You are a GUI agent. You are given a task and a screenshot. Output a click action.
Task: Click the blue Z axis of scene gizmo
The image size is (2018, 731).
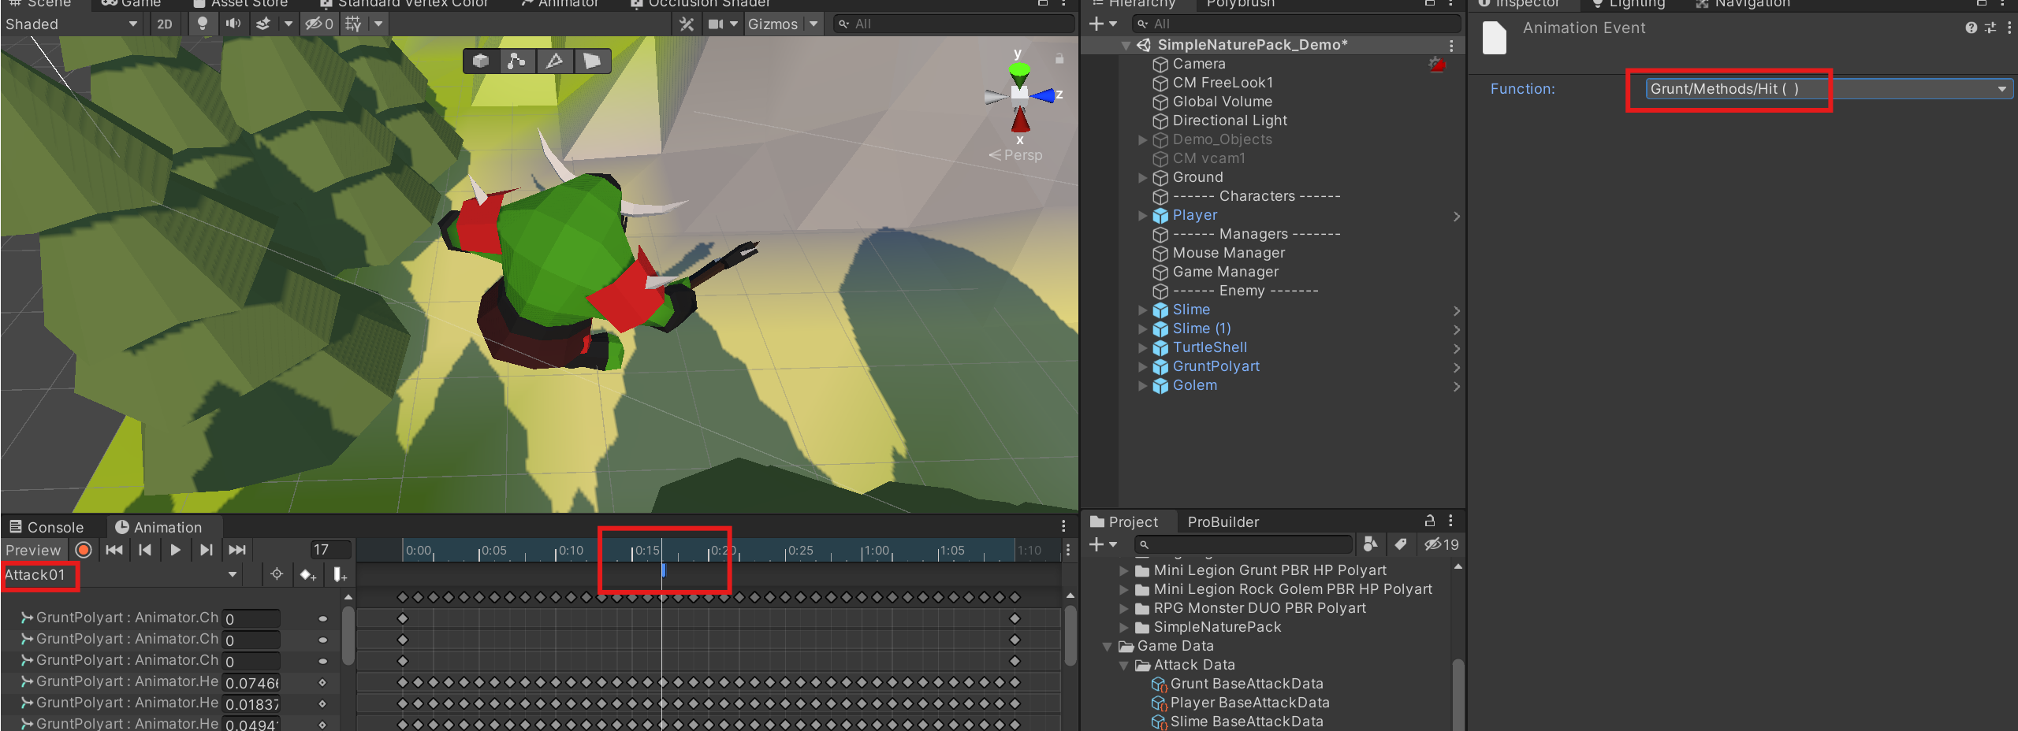pos(1044,95)
